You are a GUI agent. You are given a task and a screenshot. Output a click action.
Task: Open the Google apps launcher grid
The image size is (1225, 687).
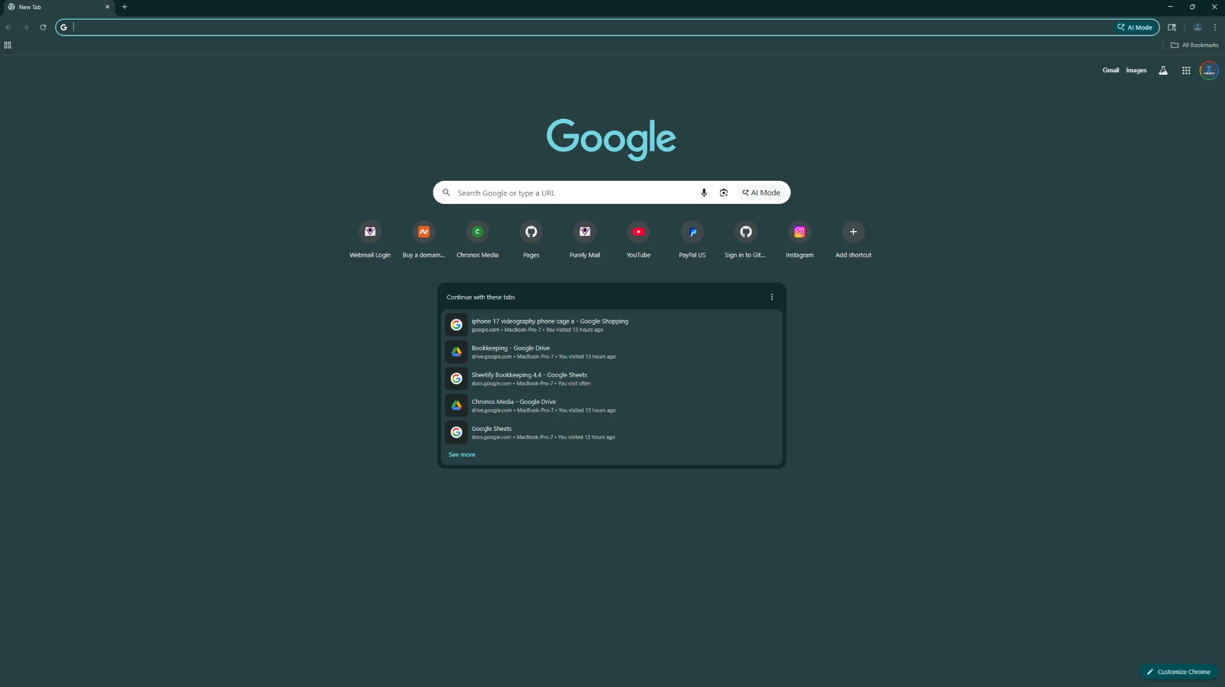point(1186,70)
